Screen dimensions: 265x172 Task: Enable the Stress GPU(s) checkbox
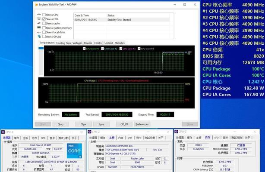coord(44,37)
